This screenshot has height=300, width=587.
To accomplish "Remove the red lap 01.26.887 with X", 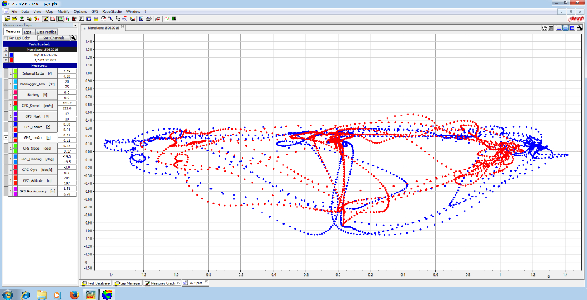I will (6, 60).
